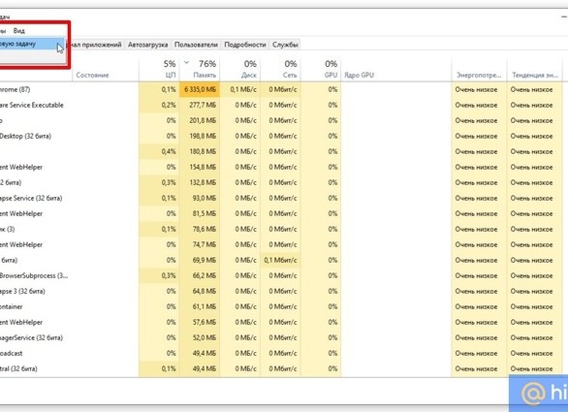Open the Подробности tab
Viewport: 568px width, 412px height.
point(245,45)
